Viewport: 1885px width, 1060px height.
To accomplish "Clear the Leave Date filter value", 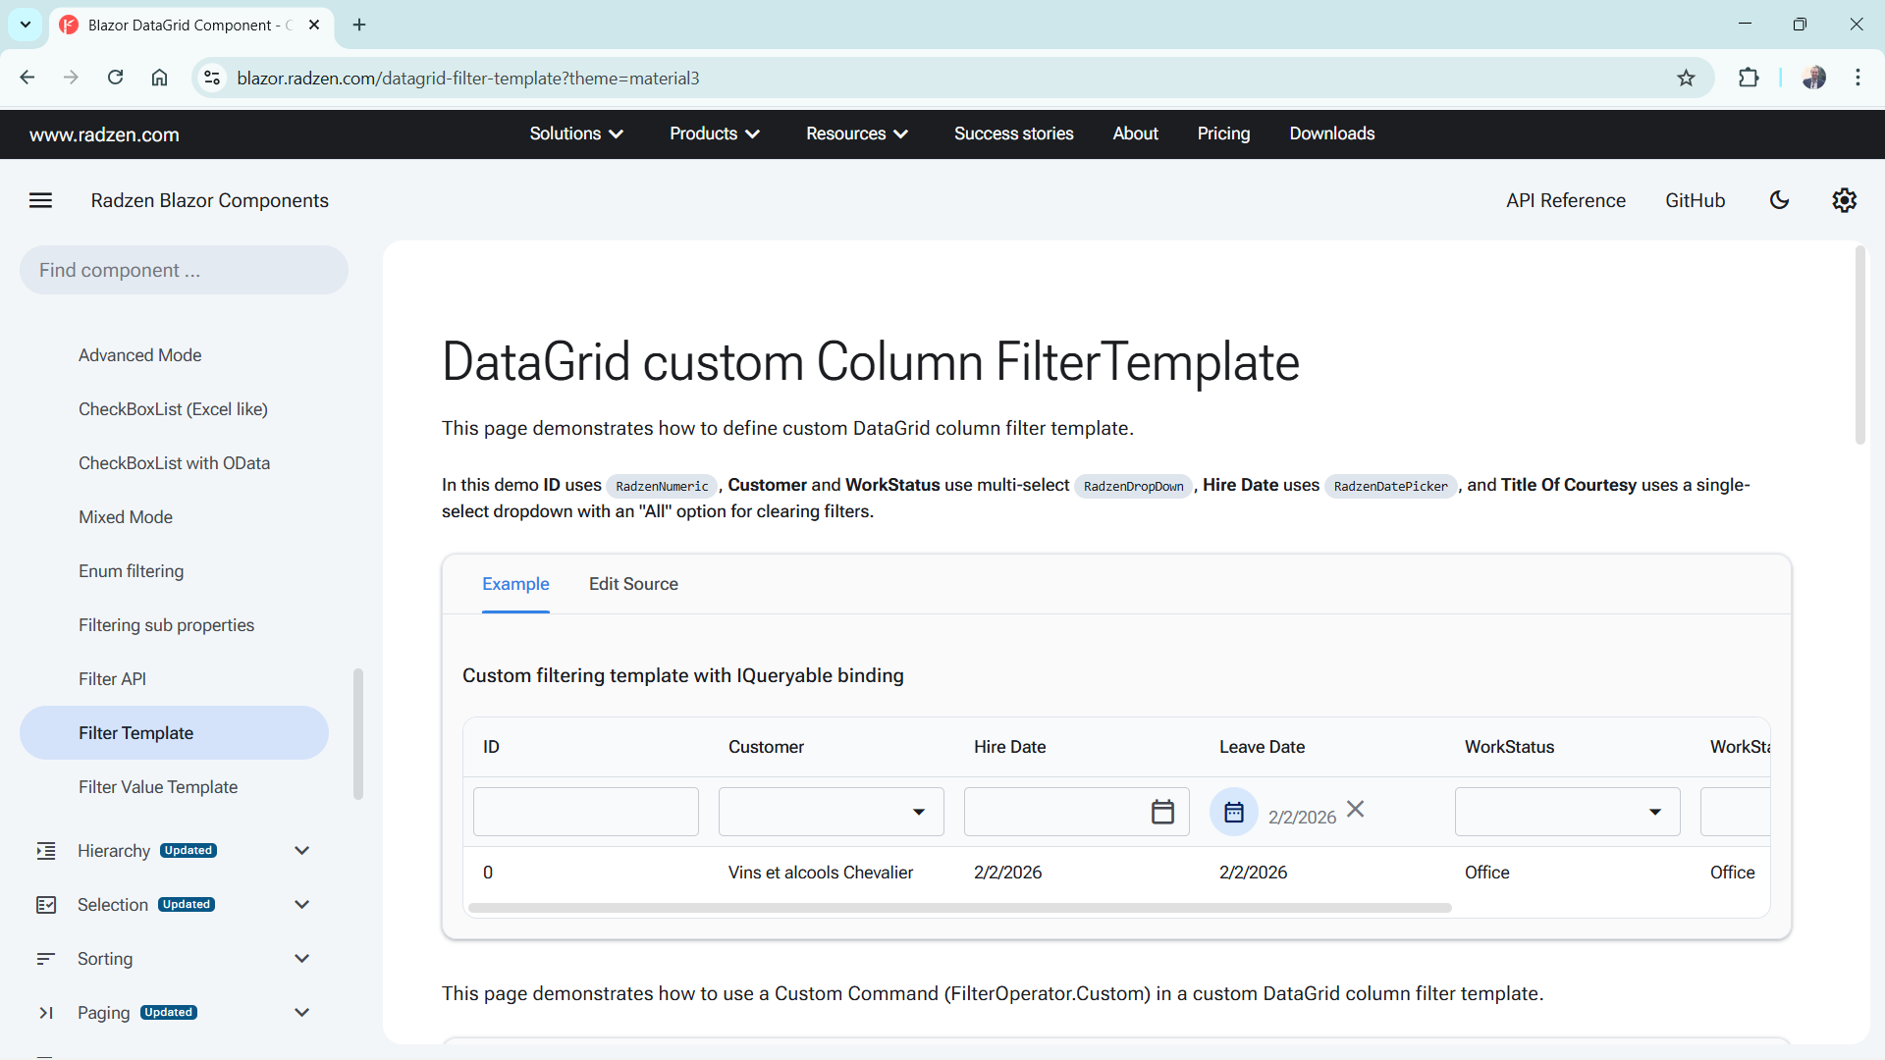I will pyautogui.click(x=1356, y=810).
